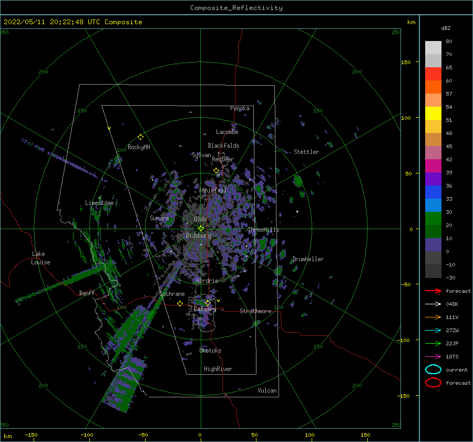Click white asterisk marker above Limestone

99,198
